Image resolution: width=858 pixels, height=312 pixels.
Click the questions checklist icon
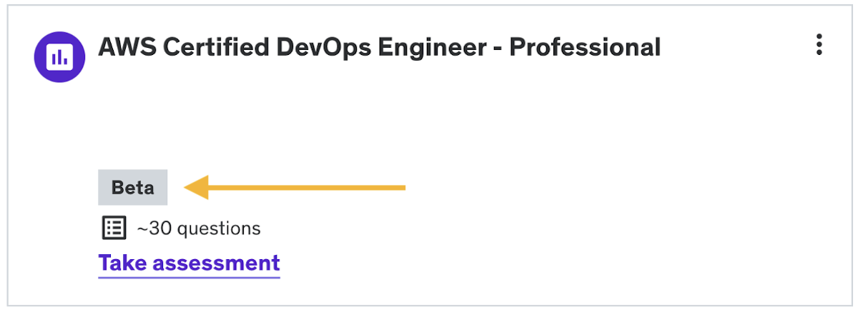(113, 228)
